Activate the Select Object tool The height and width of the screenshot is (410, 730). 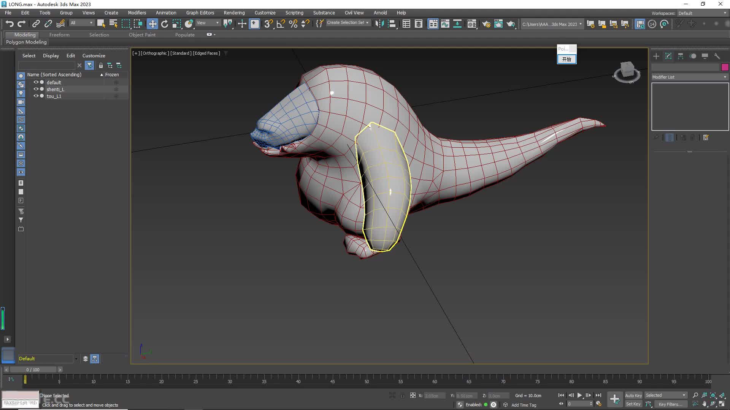tap(101, 24)
